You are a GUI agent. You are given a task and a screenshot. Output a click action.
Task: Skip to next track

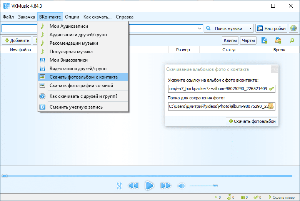165,186
